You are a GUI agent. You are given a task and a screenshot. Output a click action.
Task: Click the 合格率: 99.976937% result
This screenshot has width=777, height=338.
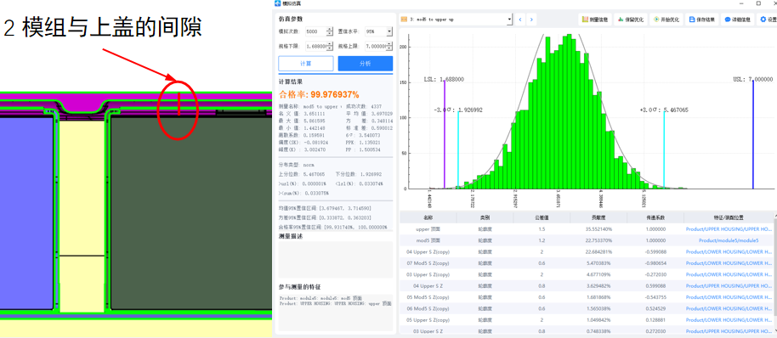(x=319, y=94)
